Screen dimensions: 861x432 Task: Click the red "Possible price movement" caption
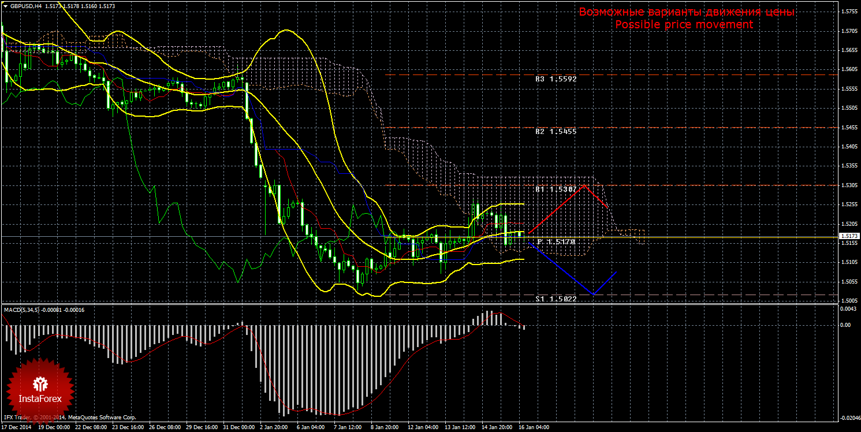(x=684, y=25)
